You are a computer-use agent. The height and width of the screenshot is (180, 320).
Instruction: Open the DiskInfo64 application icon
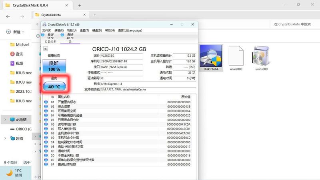coord(211,58)
